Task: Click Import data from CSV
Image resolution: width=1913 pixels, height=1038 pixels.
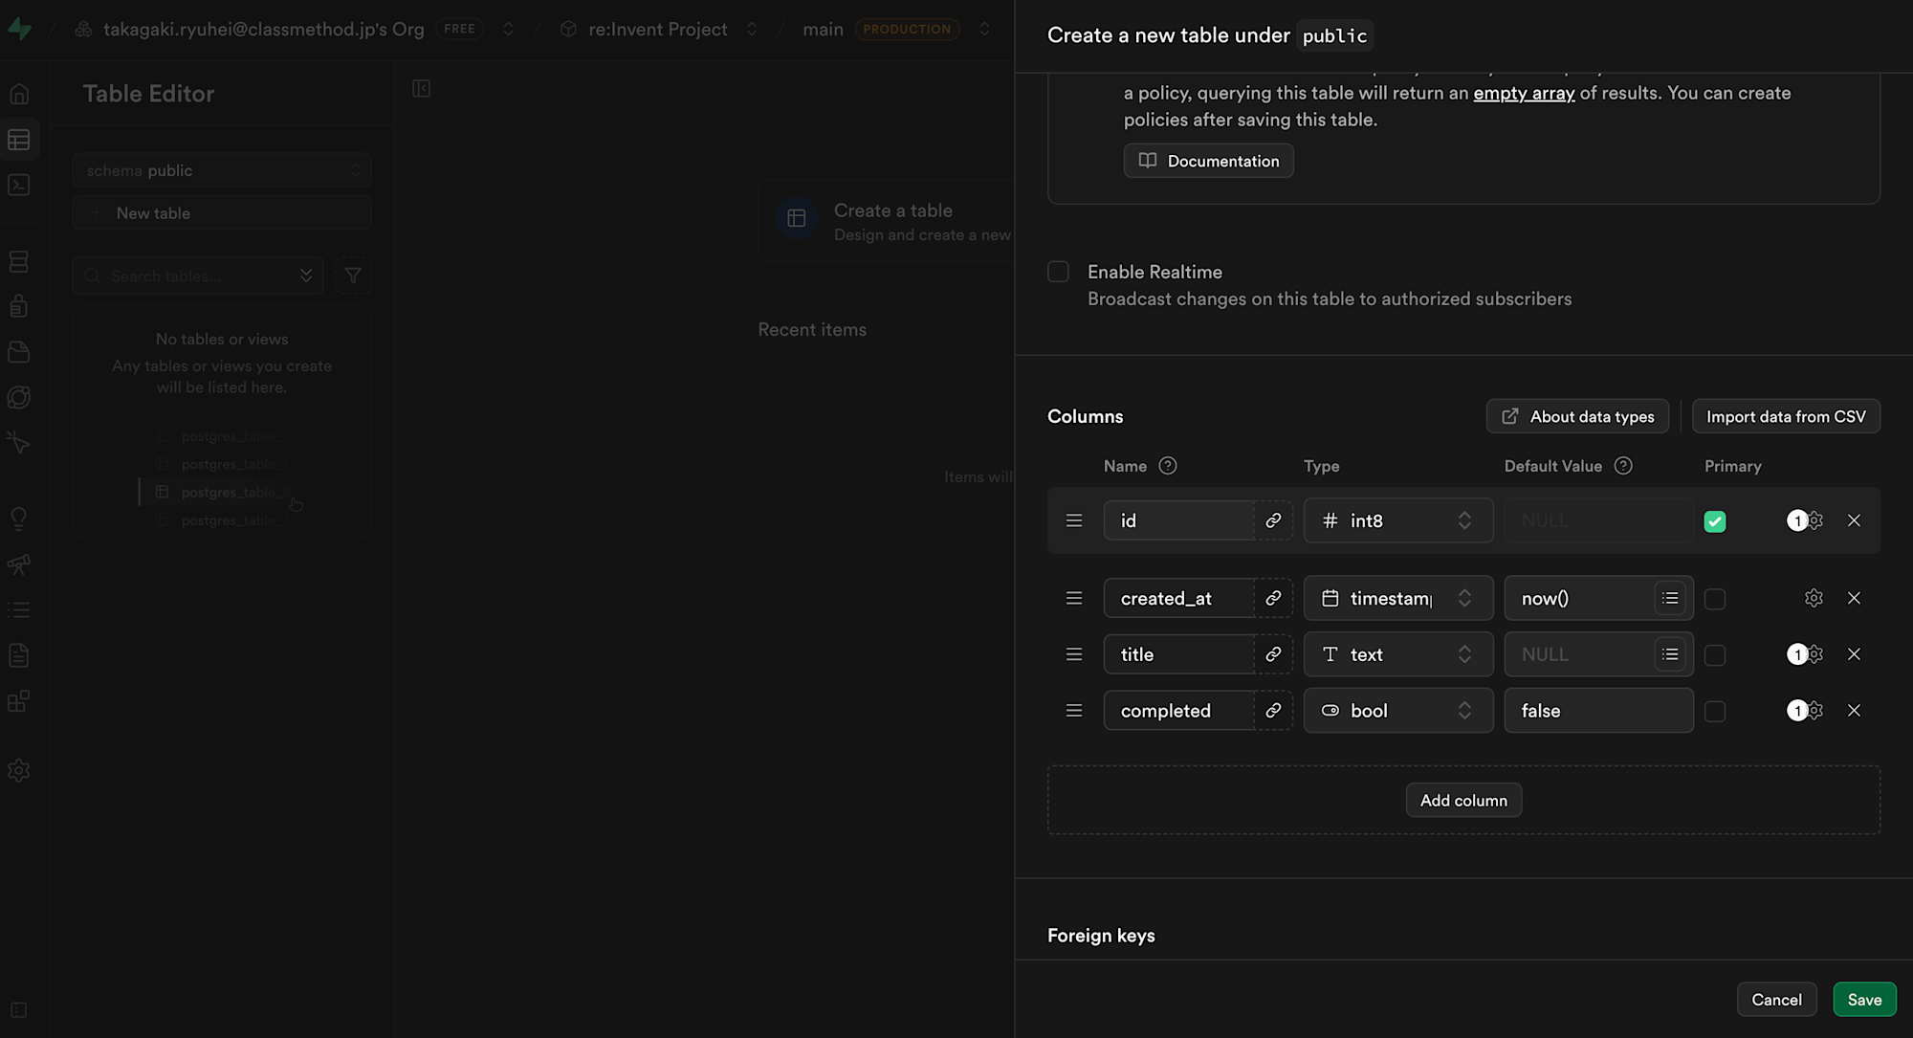Action: 1786,416
